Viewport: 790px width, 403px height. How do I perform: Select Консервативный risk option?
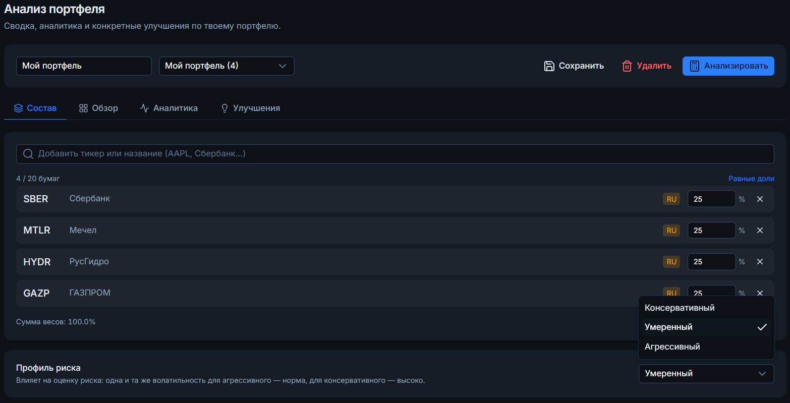706,308
